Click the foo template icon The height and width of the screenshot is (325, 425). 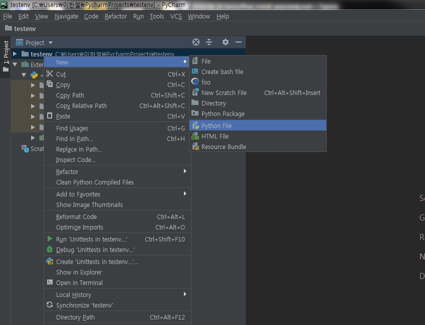click(195, 81)
